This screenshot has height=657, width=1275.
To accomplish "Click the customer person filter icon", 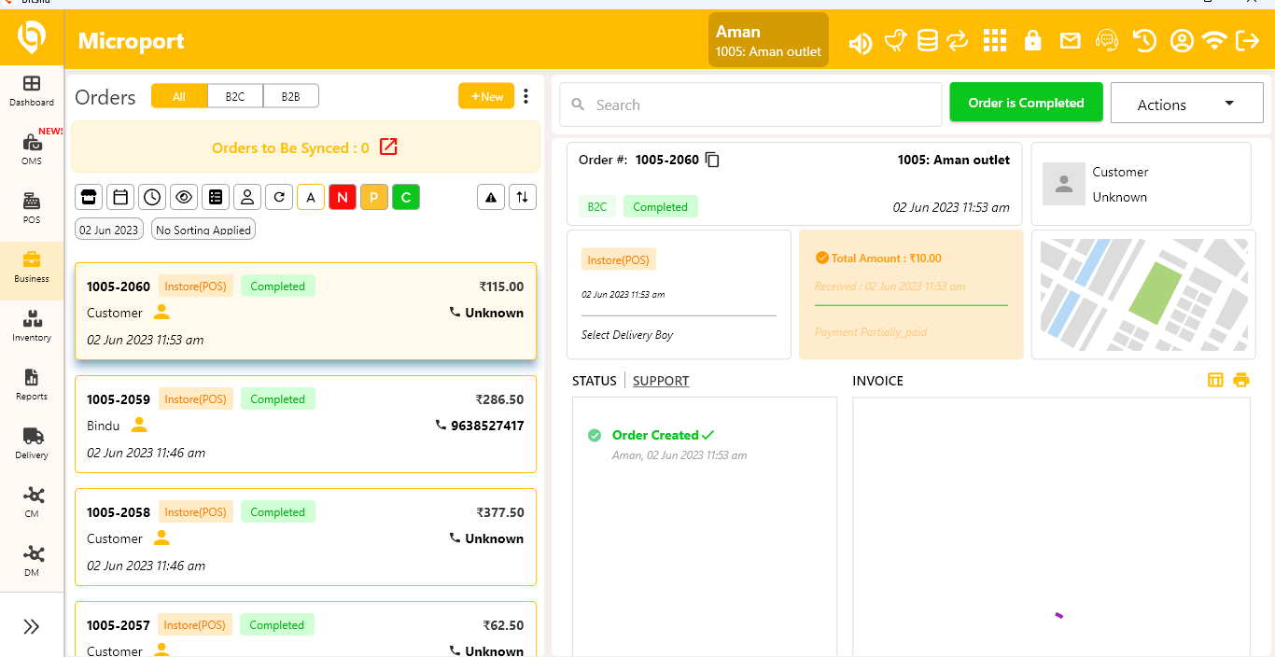I will tap(247, 197).
